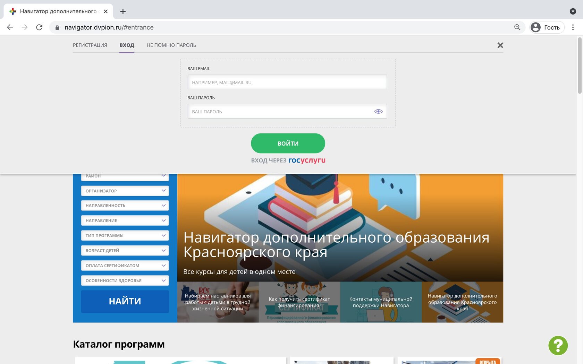Open the green help question-mark button
Viewport: 583px width, 364px height.
[x=558, y=346]
